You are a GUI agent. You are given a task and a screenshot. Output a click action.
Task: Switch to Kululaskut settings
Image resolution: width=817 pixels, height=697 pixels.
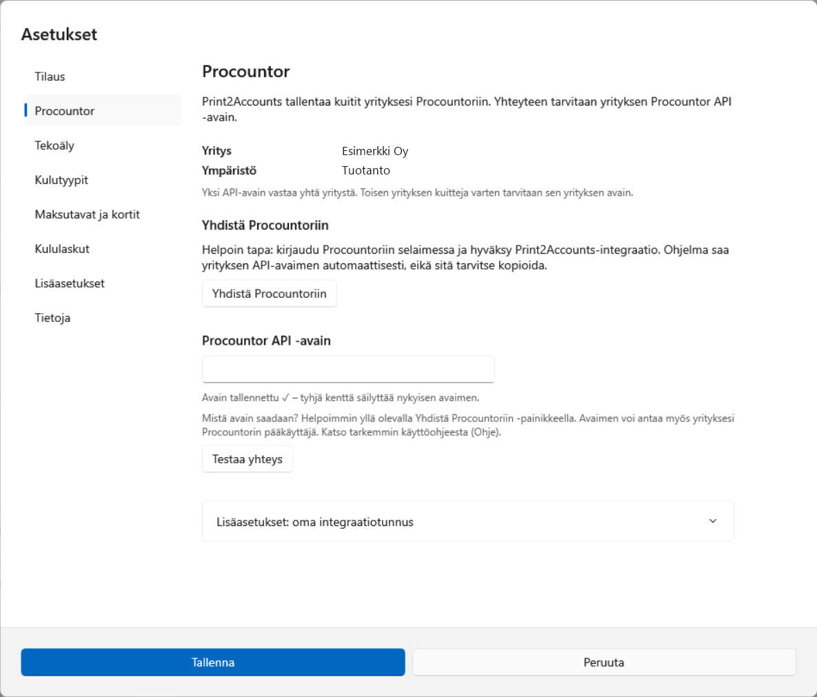pyautogui.click(x=102, y=248)
